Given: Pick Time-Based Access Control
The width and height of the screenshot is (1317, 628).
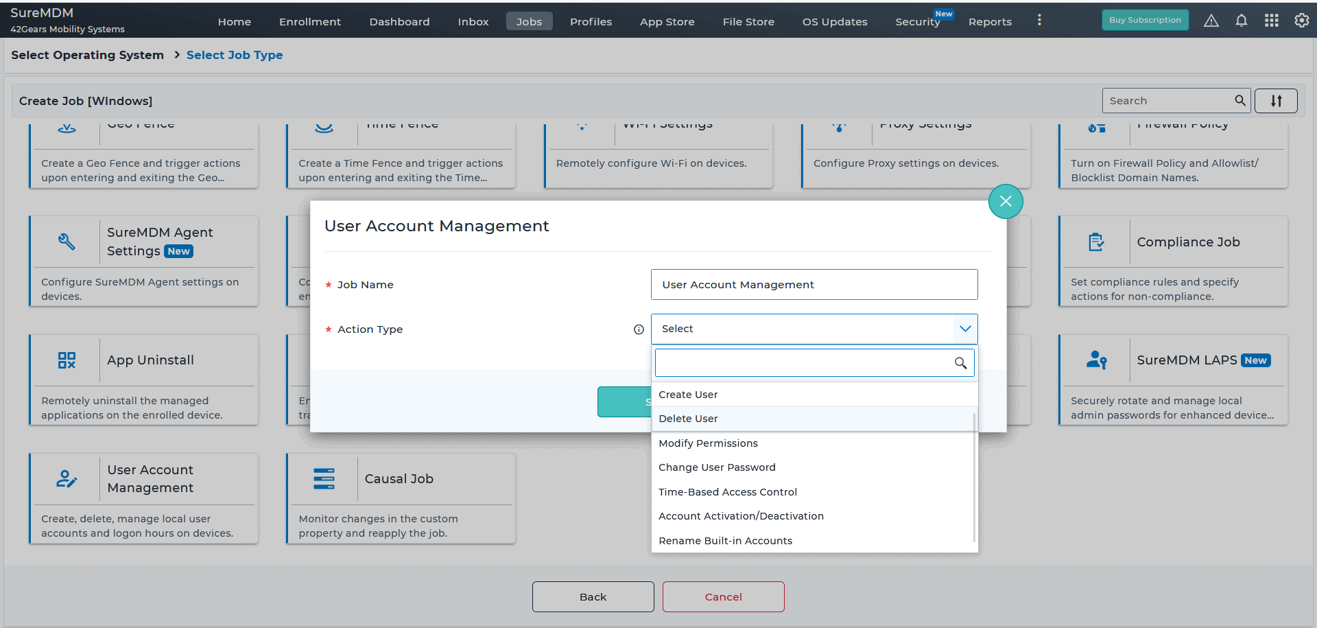Looking at the screenshot, I should (x=814, y=492).
